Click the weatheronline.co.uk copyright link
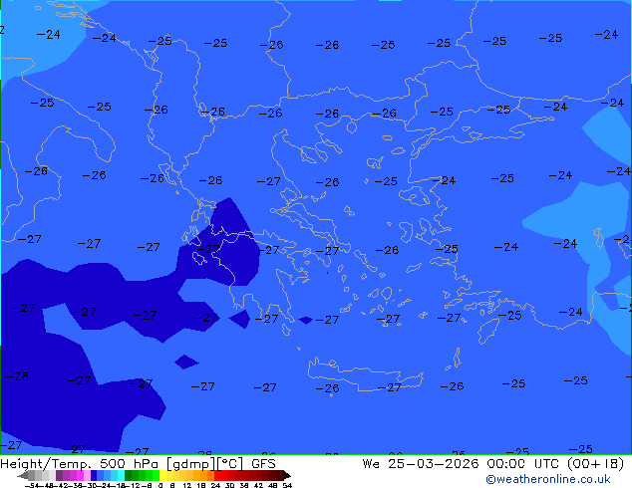The image size is (632, 488). tap(547, 479)
